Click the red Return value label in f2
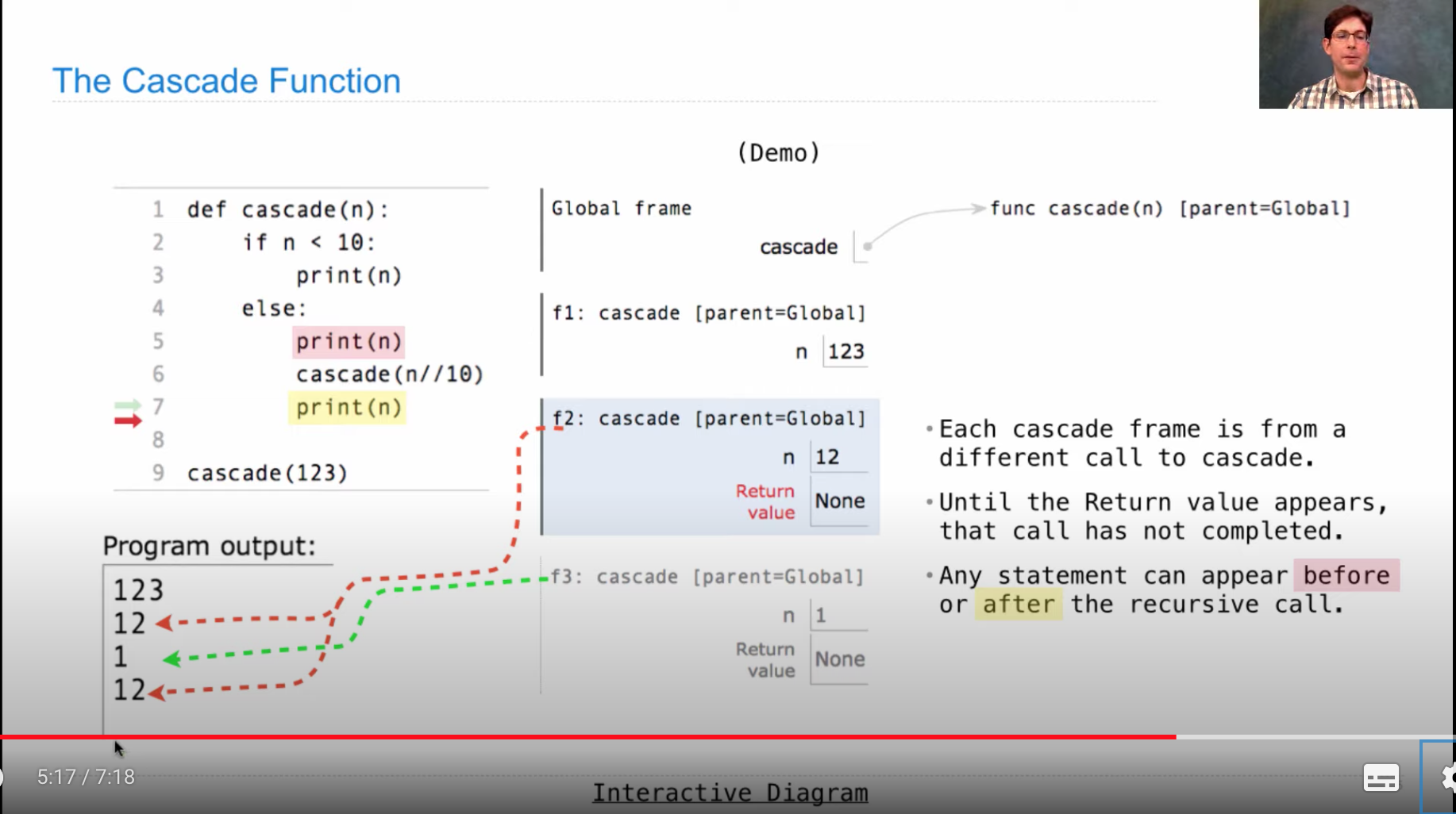This screenshot has width=1456, height=814. (765, 501)
